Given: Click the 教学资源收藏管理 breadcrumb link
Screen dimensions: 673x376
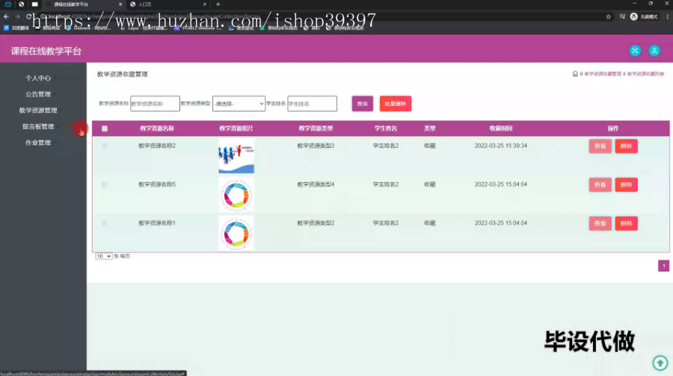Looking at the screenshot, I should click(x=603, y=74).
